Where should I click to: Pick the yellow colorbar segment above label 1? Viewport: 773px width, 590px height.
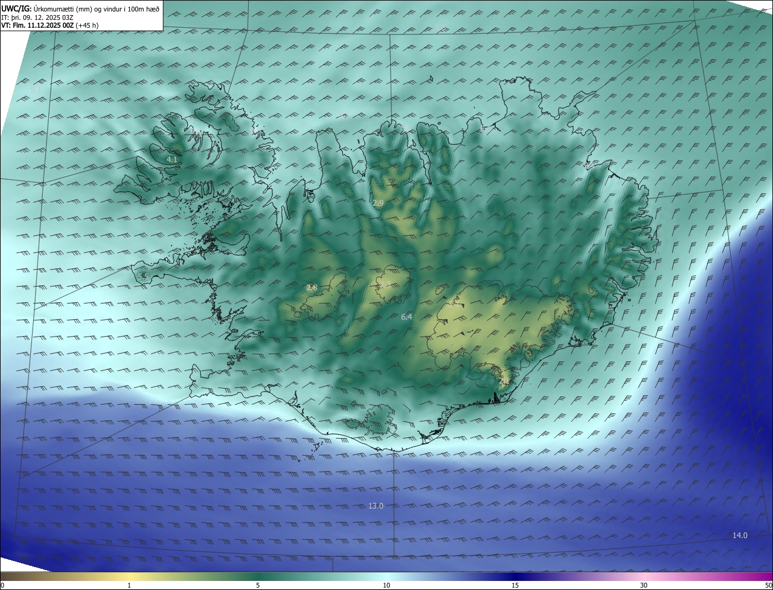click(129, 576)
